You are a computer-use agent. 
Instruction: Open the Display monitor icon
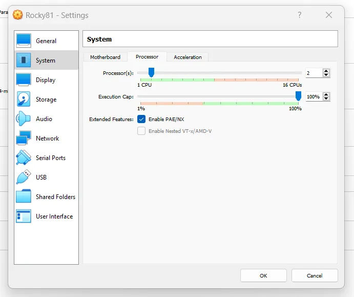24,80
